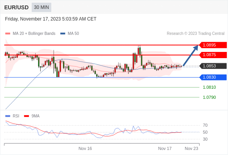
Task: Click the 1.0790 support level label
Action: 209,97
